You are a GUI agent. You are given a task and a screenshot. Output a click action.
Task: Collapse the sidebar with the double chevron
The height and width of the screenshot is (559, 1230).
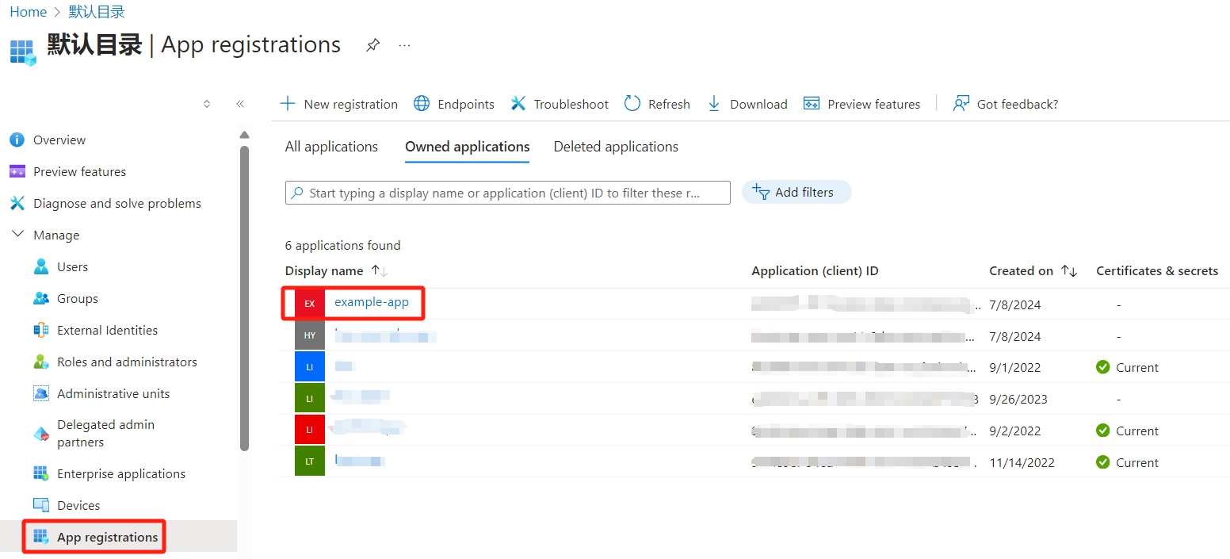point(240,104)
